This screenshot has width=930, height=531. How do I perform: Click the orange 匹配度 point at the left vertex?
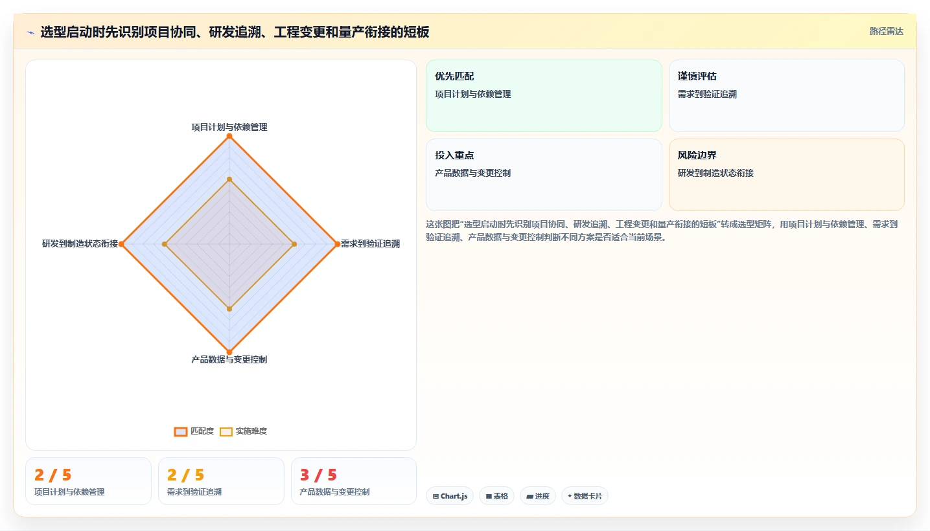121,244
